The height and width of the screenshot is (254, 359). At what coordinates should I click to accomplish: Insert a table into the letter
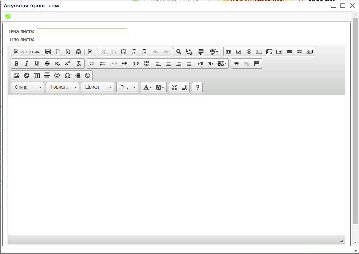(37, 75)
